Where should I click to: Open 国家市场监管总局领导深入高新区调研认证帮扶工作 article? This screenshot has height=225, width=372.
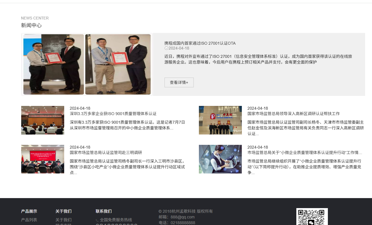[x=293, y=114]
